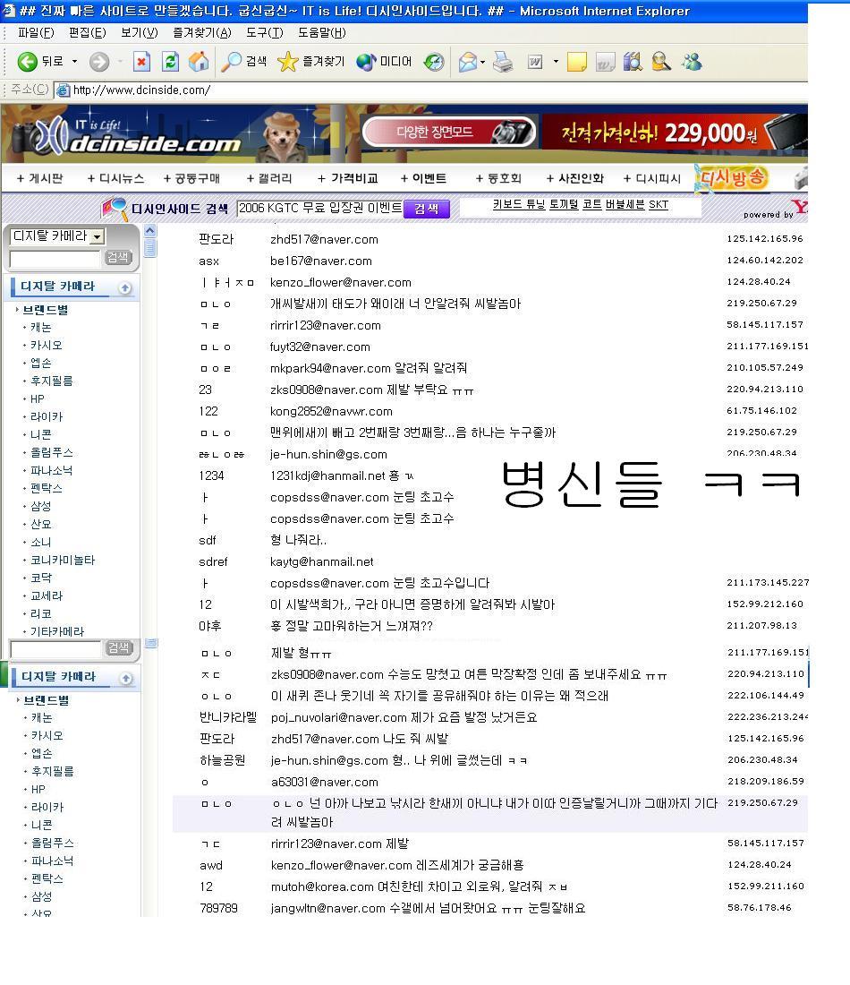This screenshot has height=985, width=850.
Task: Click sidebar scrollbar up arrow
Action: click(150, 231)
